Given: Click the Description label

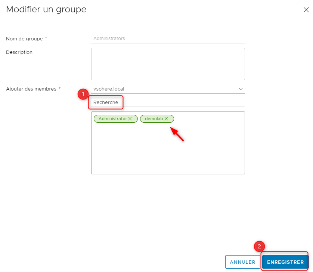Looking at the screenshot, I should coord(19,52).
